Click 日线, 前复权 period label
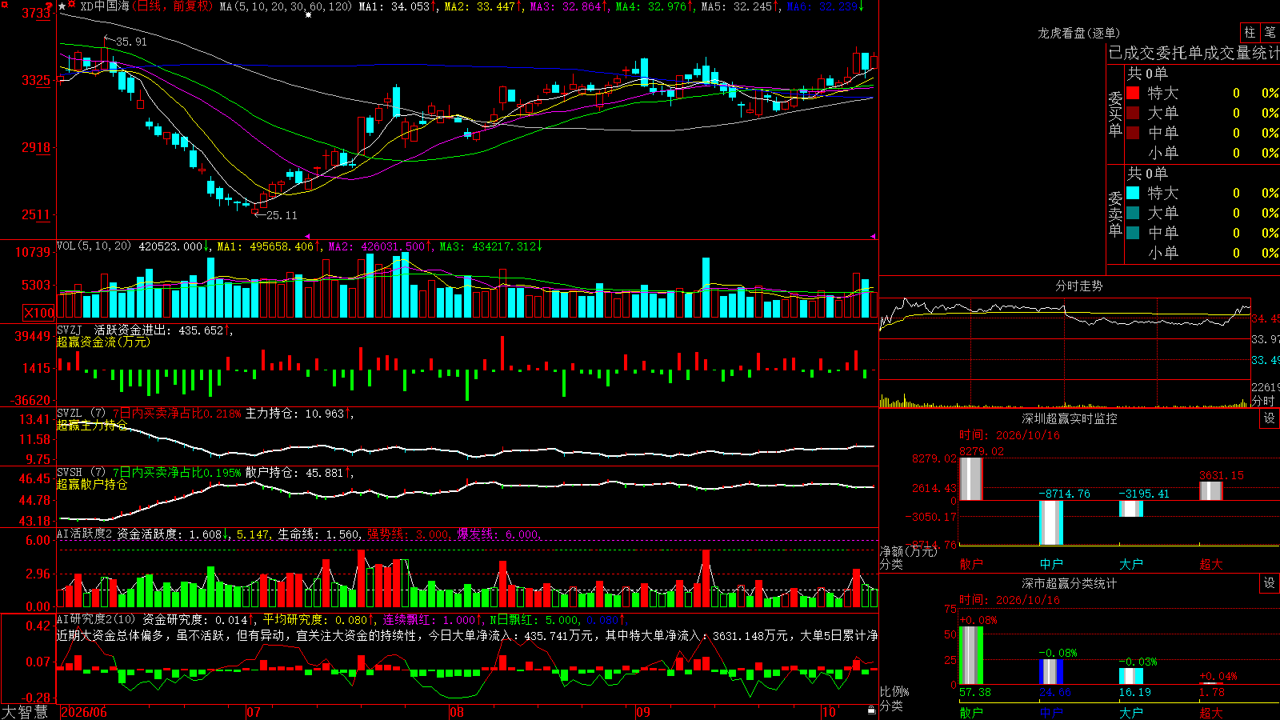This screenshot has width=1280, height=720. point(173,6)
